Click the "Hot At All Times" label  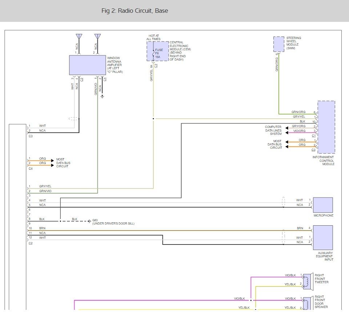click(x=153, y=38)
